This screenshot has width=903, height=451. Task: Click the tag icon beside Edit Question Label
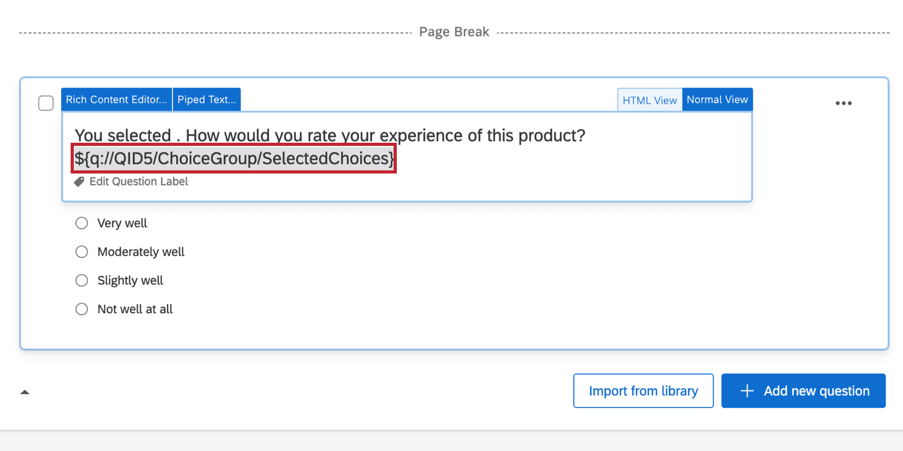click(79, 182)
